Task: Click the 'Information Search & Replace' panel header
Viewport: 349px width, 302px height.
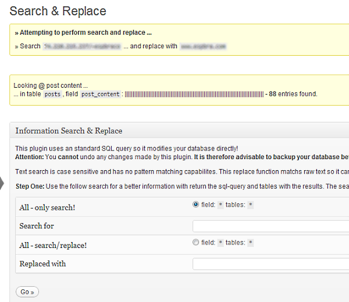Action: (x=179, y=131)
